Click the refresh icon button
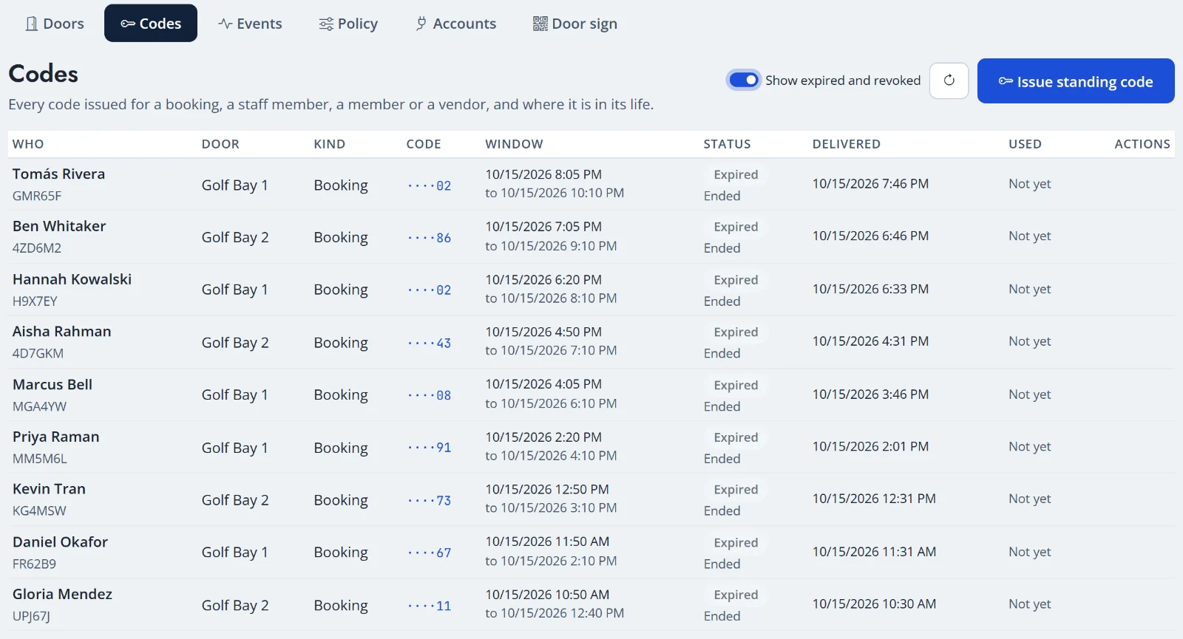 click(949, 81)
